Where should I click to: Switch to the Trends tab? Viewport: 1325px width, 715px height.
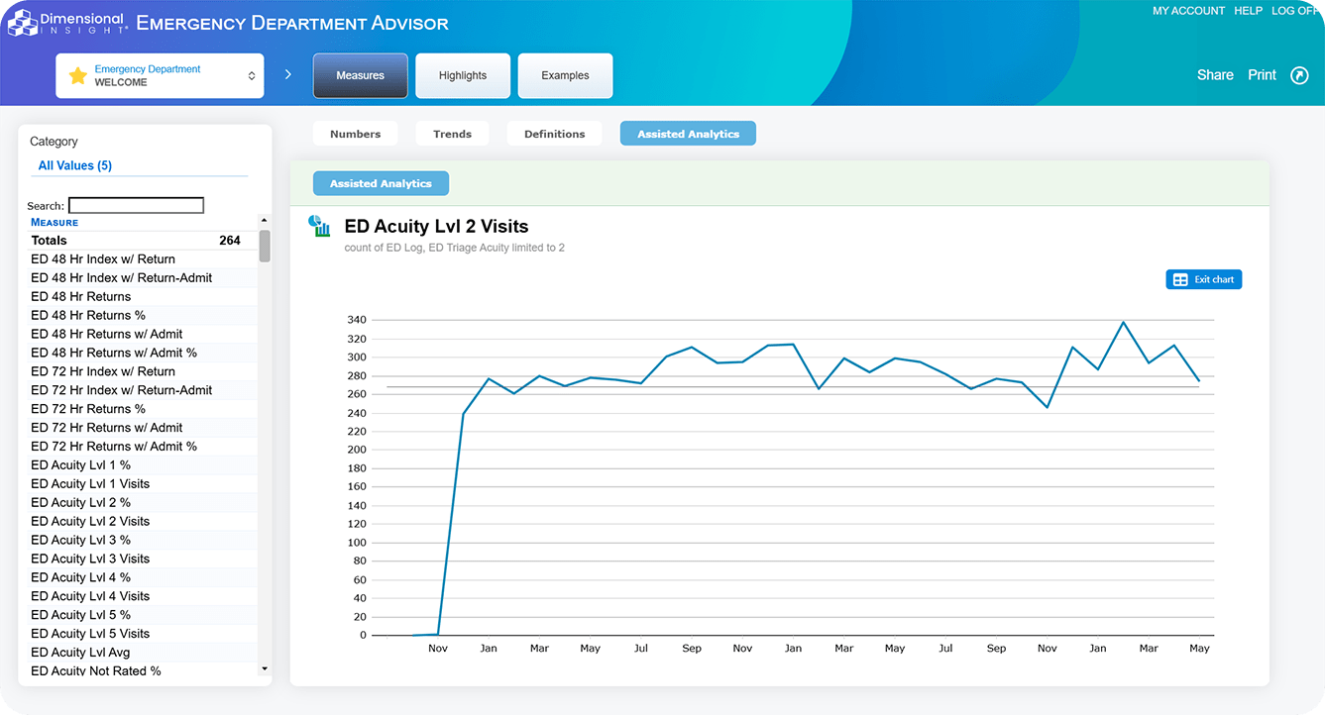click(x=452, y=134)
